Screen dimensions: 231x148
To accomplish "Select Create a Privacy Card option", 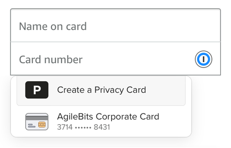I will [101, 90].
